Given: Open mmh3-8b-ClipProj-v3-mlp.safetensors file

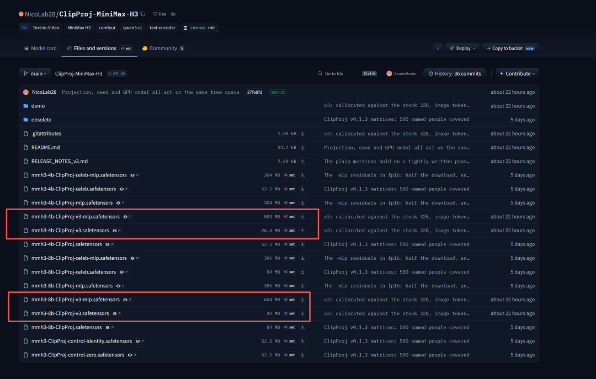Looking at the screenshot, I should (x=75, y=300).
